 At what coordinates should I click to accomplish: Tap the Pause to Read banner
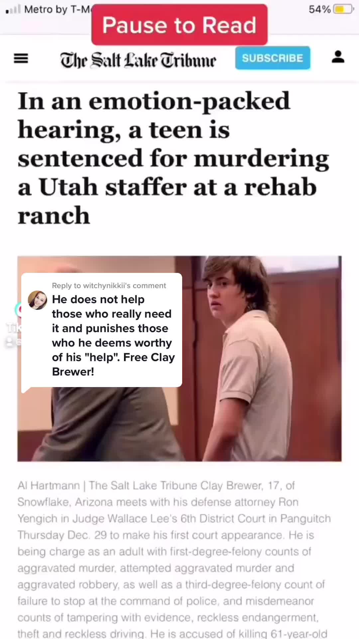pyautogui.click(x=179, y=25)
